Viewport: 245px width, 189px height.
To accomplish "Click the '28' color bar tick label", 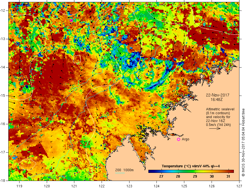I will (178, 176).
